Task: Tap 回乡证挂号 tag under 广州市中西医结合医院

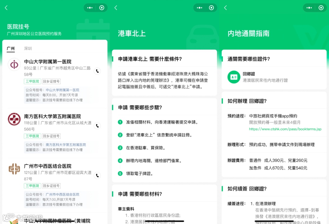Action: click(x=51, y=186)
